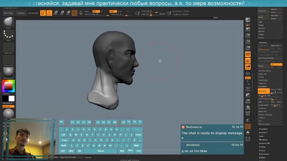The height and width of the screenshot is (161, 287).
Task: Click the Delete subtool button
Action: point(264,17)
